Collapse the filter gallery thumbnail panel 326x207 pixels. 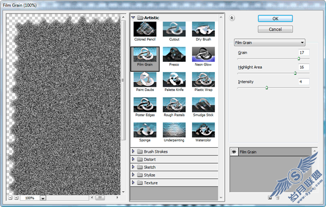(x=232, y=18)
